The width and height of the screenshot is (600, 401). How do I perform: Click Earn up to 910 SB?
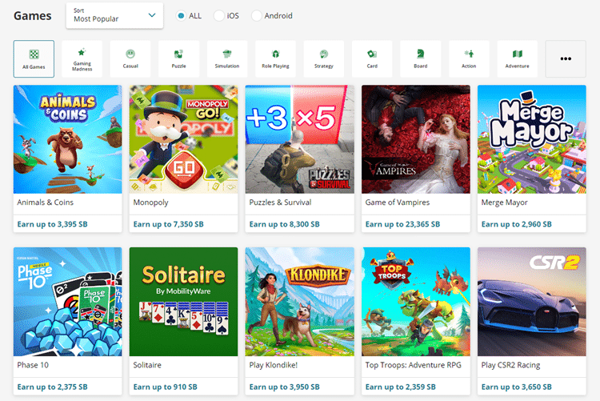pos(166,387)
